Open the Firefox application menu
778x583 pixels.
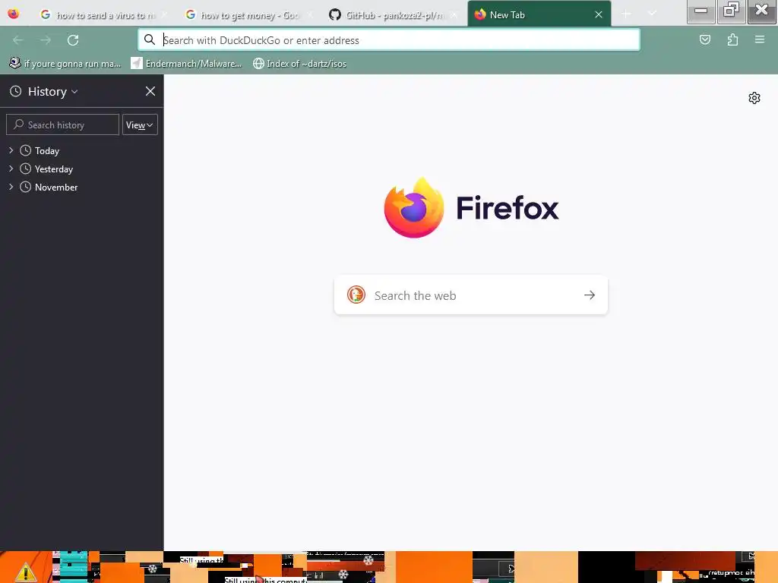pos(760,39)
